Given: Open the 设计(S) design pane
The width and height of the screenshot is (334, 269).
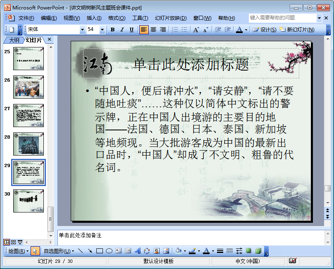Looking at the screenshot, I should pos(264,30).
